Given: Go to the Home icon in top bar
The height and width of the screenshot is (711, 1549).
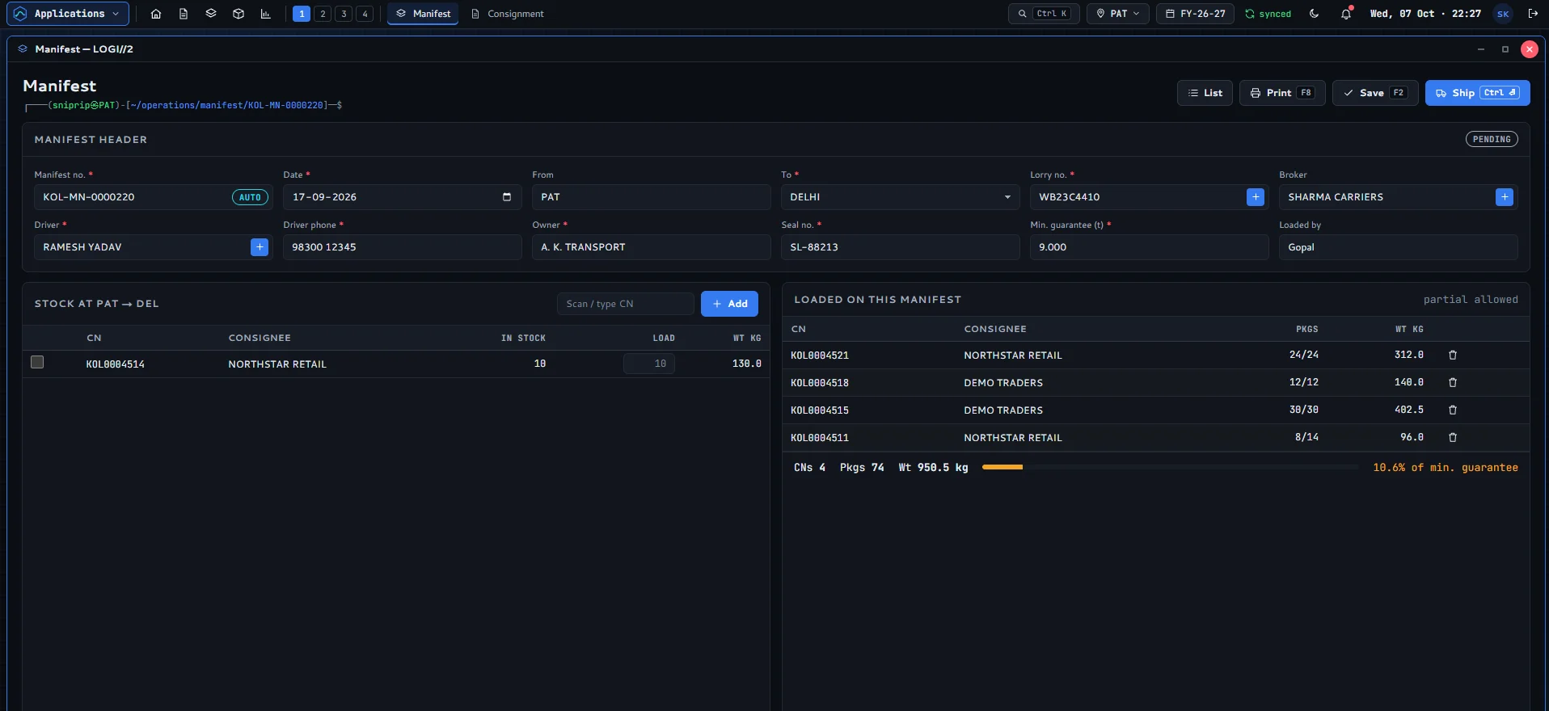Looking at the screenshot, I should pyautogui.click(x=156, y=14).
